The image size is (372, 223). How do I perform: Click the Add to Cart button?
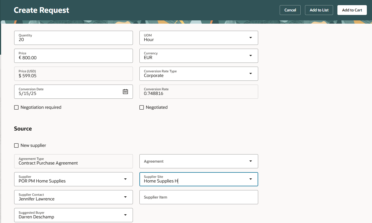(352, 10)
